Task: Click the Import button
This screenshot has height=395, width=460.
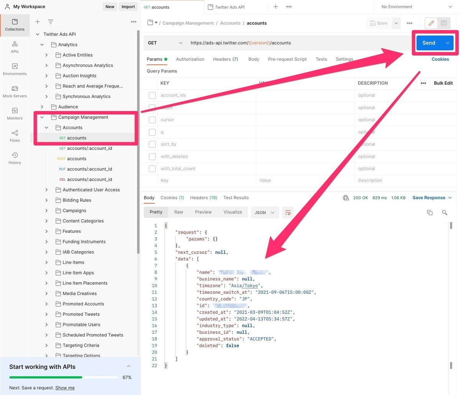Action: pyautogui.click(x=128, y=7)
